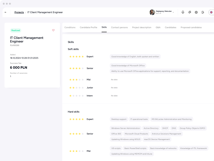This screenshot has width=214, height=161.
Task: Click the heart favorite icon on the project card
Action: [x=53, y=30]
